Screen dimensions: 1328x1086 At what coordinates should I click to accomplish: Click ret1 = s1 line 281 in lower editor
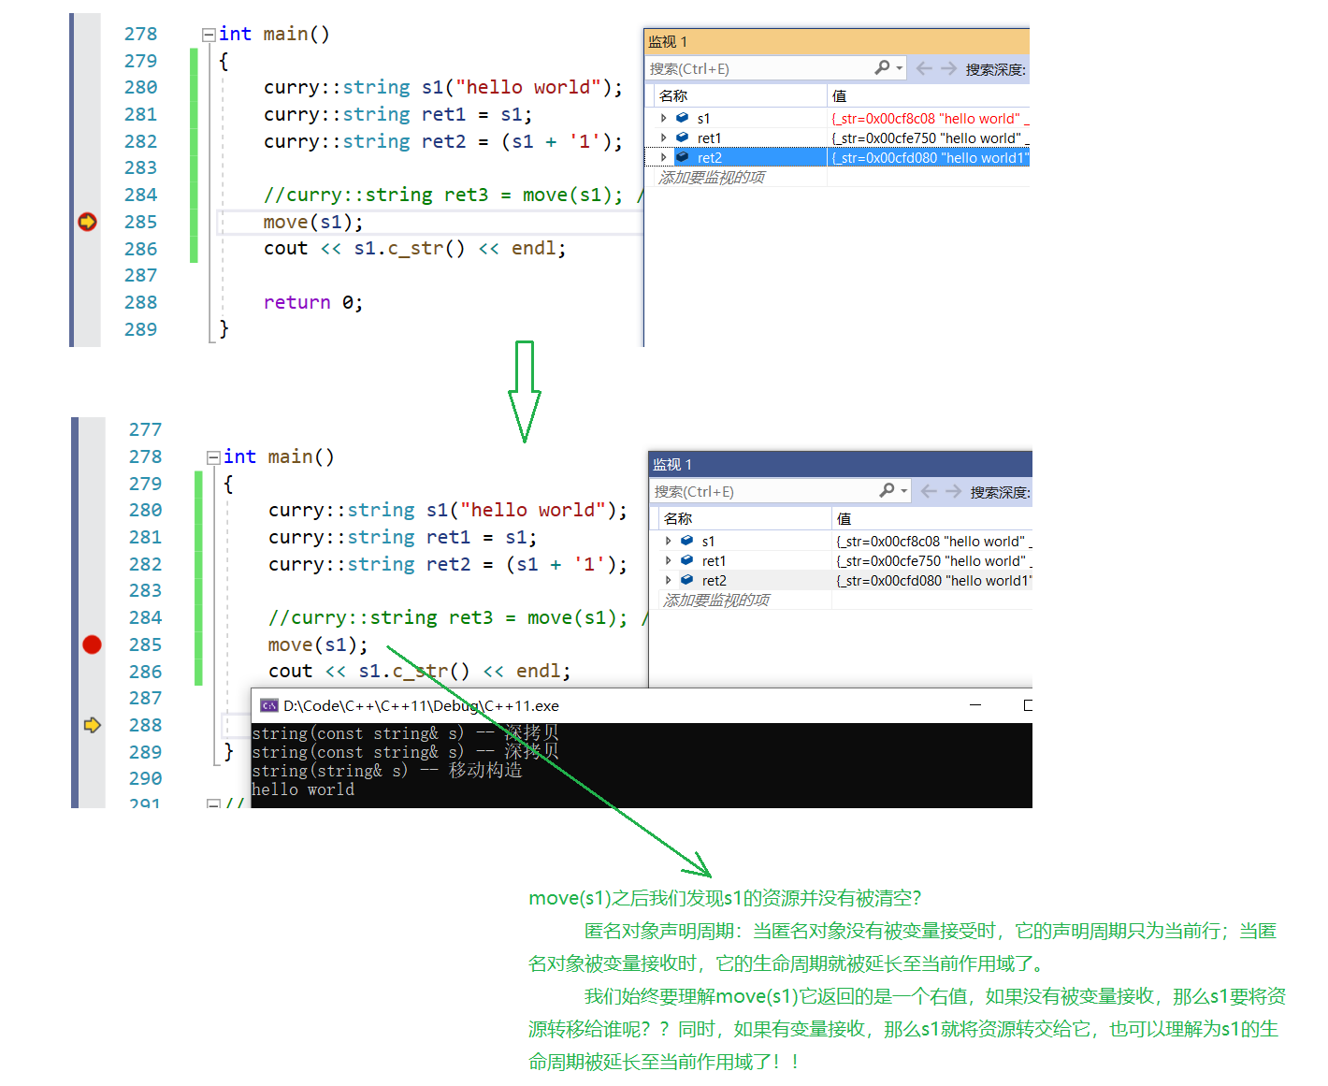(403, 537)
